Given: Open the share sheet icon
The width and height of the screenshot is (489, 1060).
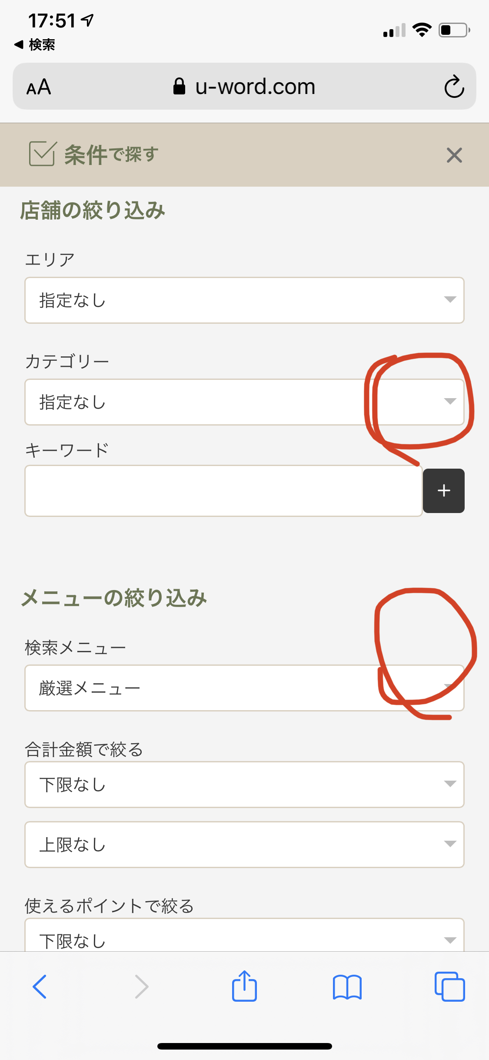Looking at the screenshot, I should 244,986.
